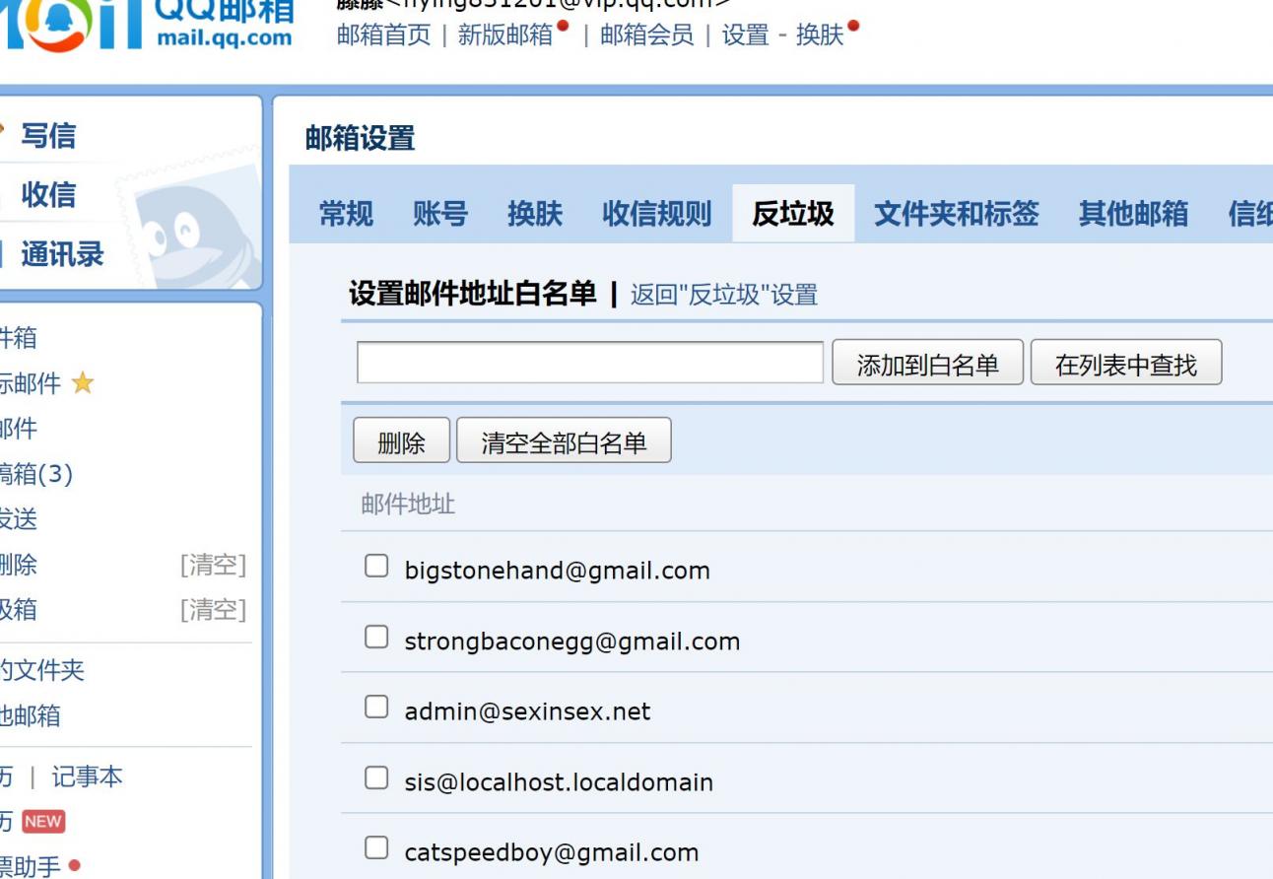This screenshot has height=879, width=1273.
Task: Follow the 返回"反垃圾"设置 link
Action: [723, 295]
